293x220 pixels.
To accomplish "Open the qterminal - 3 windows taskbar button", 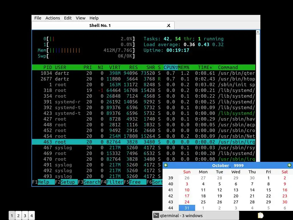I will [x=196, y=215].
